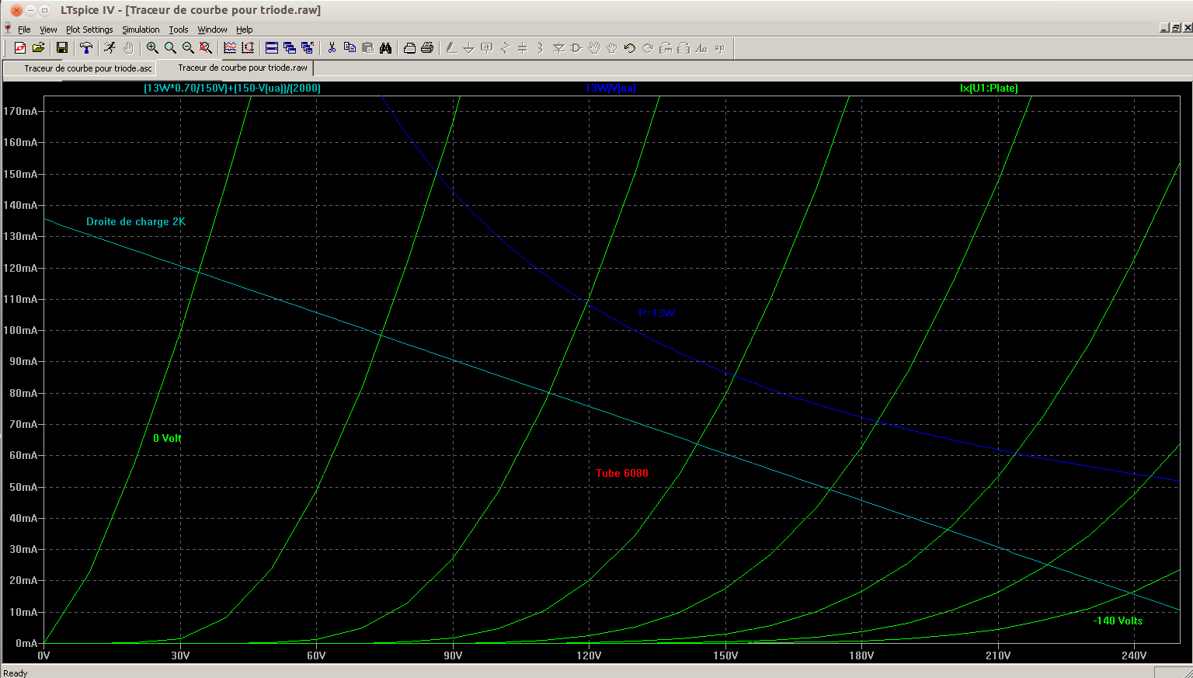The image size is (1193, 678).
Task: Print with the printer icon
Action: [x=427, y=48]
